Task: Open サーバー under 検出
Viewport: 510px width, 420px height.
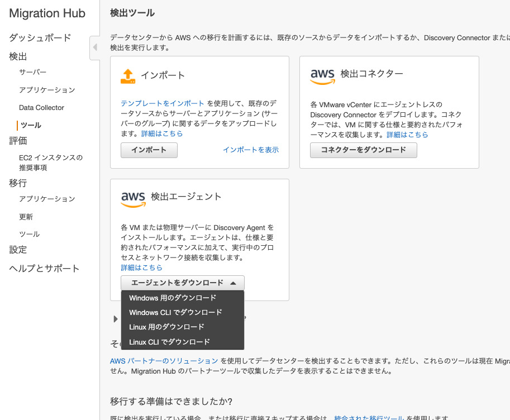Action: point(32,72)
